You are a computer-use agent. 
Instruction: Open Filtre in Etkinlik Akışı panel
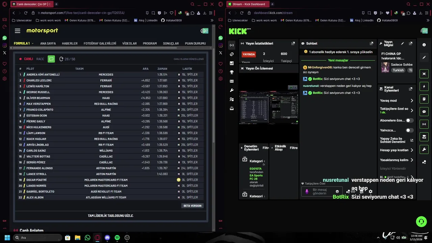tap(294, 148)
